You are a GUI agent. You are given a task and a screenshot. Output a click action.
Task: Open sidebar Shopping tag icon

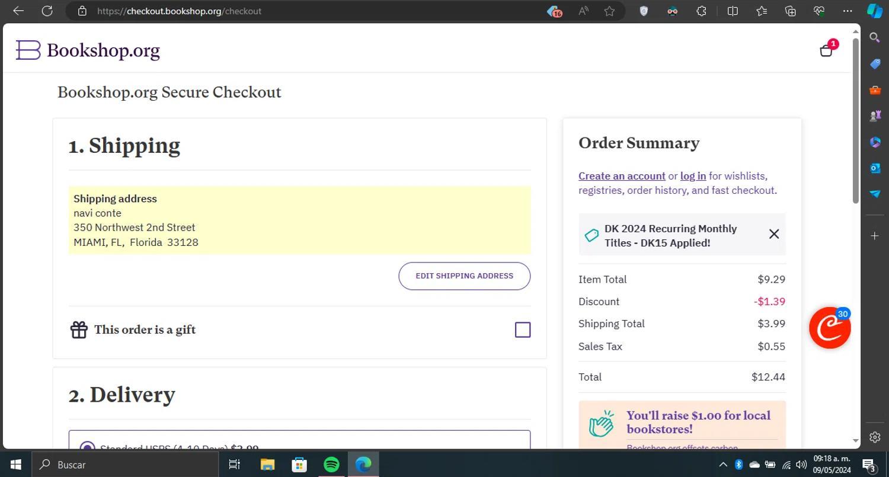coord(875,64)
